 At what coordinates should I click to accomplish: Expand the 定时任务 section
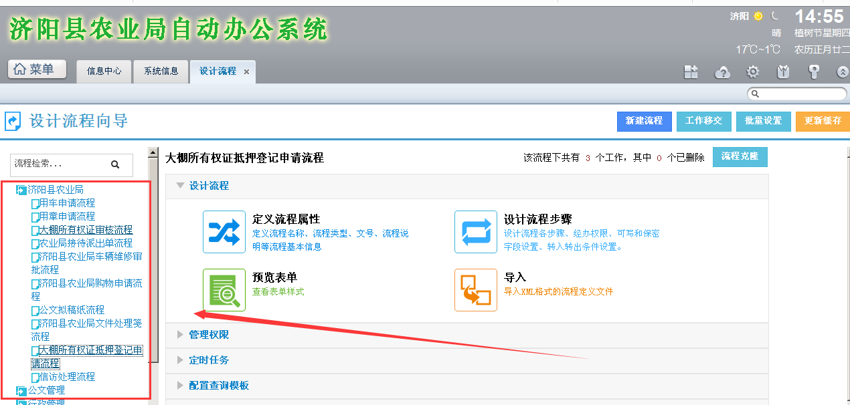point(181,360)
